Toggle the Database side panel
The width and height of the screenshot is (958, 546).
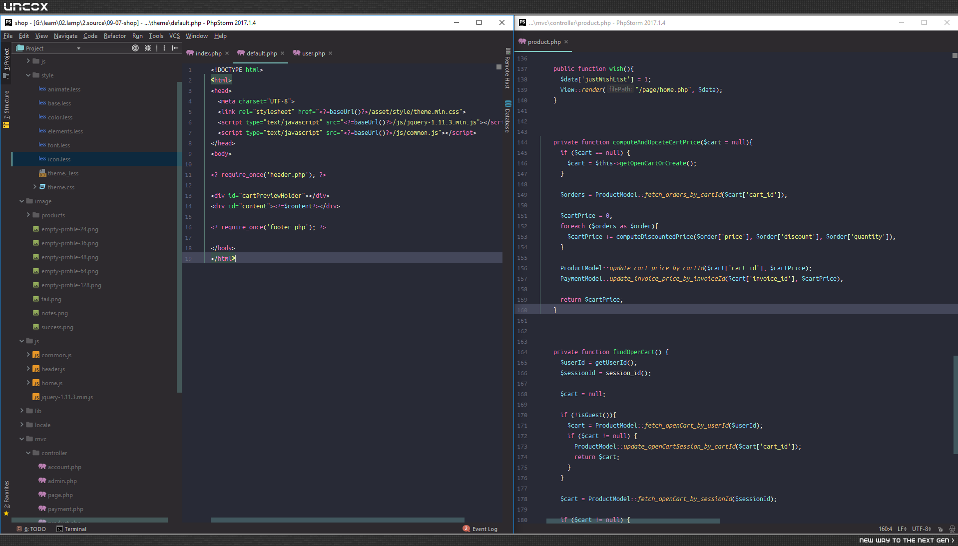[x=507, y=117]
